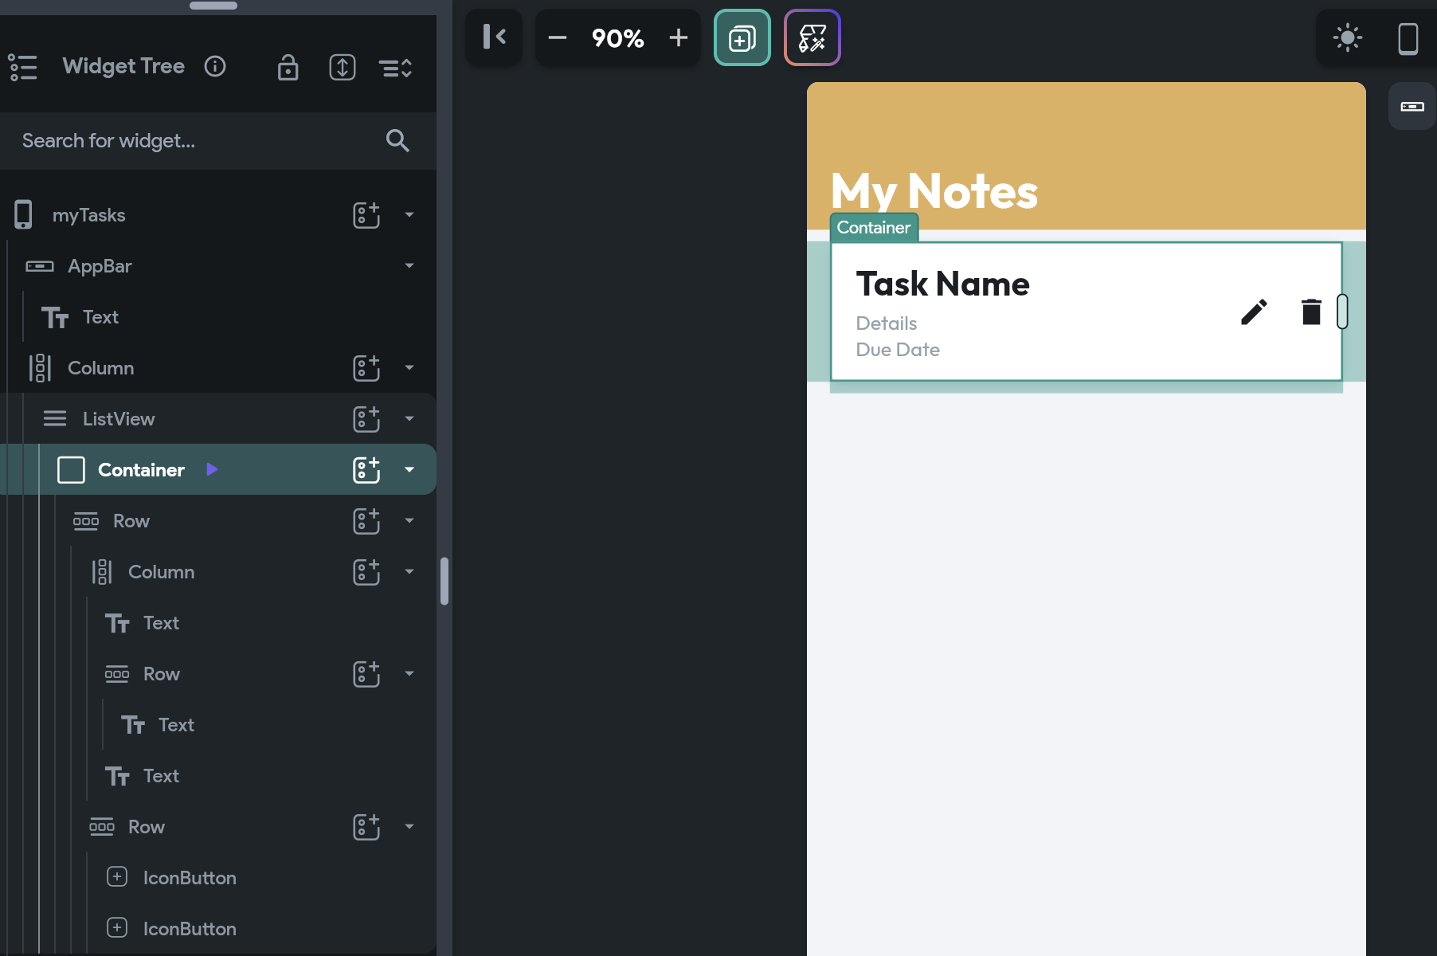Zoom in the canvas

point(679,37)
